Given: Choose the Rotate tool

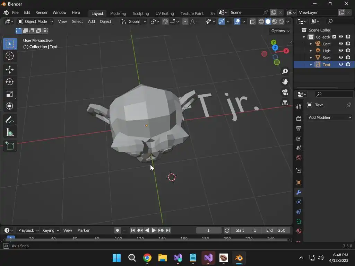Looking at the screenshot, I should pos(9,82).
